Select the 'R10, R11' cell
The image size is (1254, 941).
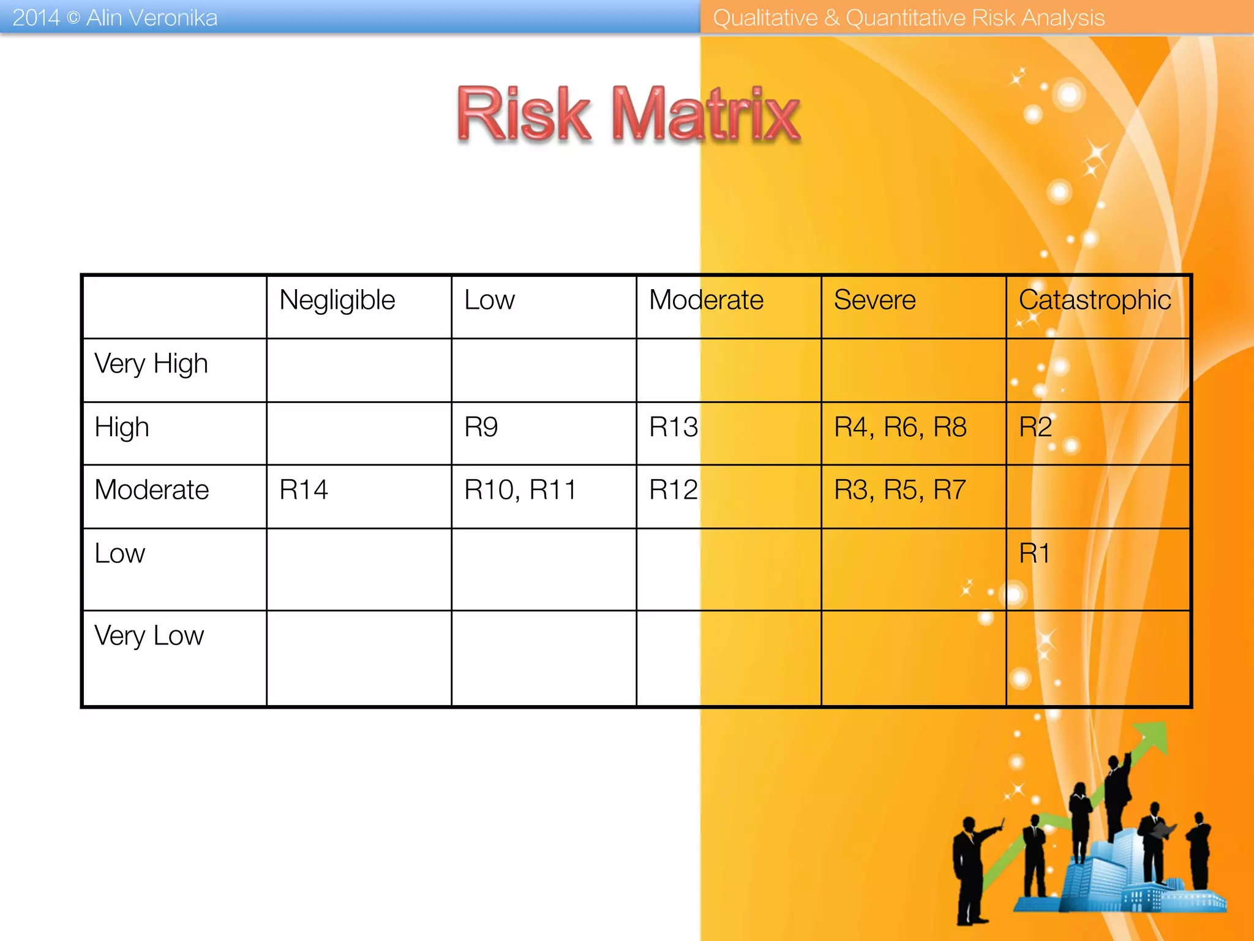click(544, 496)
